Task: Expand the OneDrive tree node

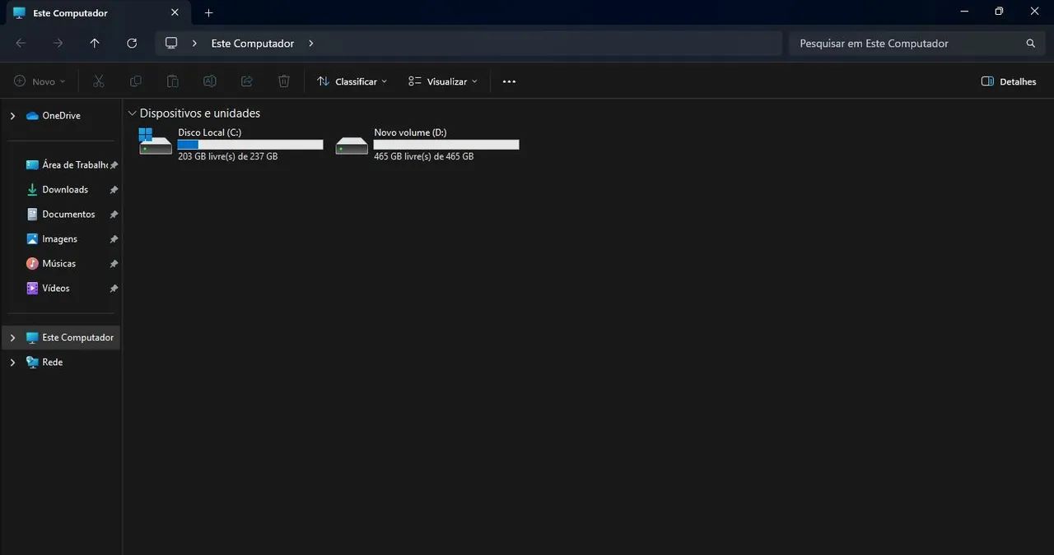Action: (12, 116)
